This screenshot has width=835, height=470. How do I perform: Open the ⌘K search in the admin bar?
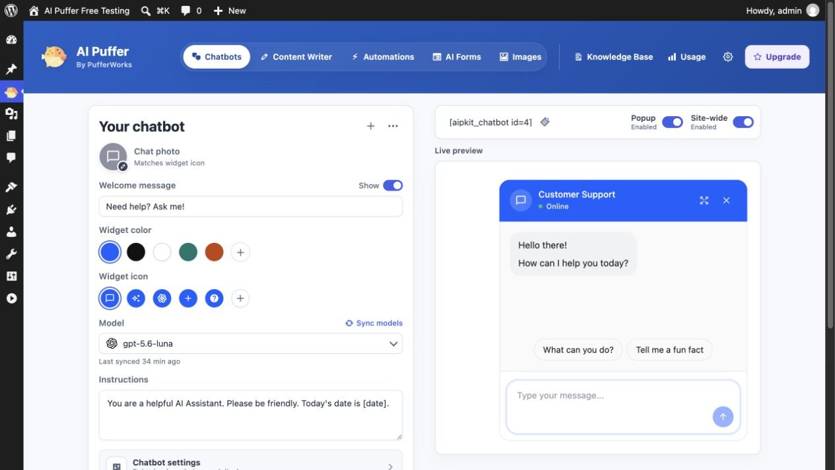(156, 11)
